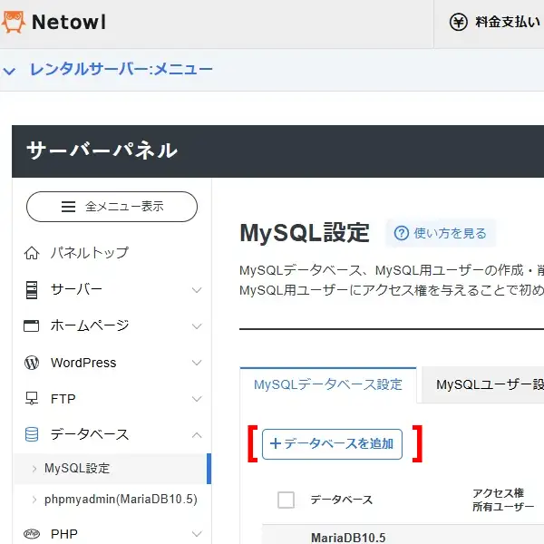544x544 pixels.
Task: Click the question mark help icon
Action: coord(402,233)
